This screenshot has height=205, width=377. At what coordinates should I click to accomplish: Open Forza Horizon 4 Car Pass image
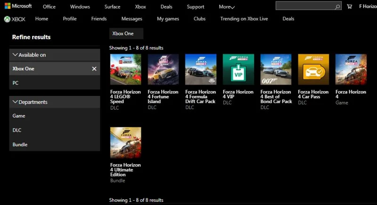pos(313,69)
